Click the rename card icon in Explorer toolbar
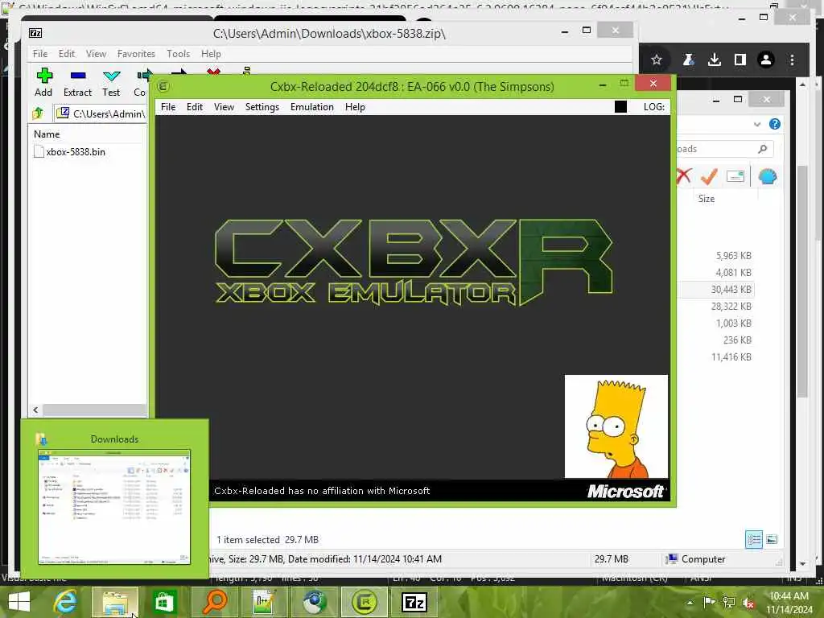Image resolution: width=824 pixels, height=618 pixels. 735,176
